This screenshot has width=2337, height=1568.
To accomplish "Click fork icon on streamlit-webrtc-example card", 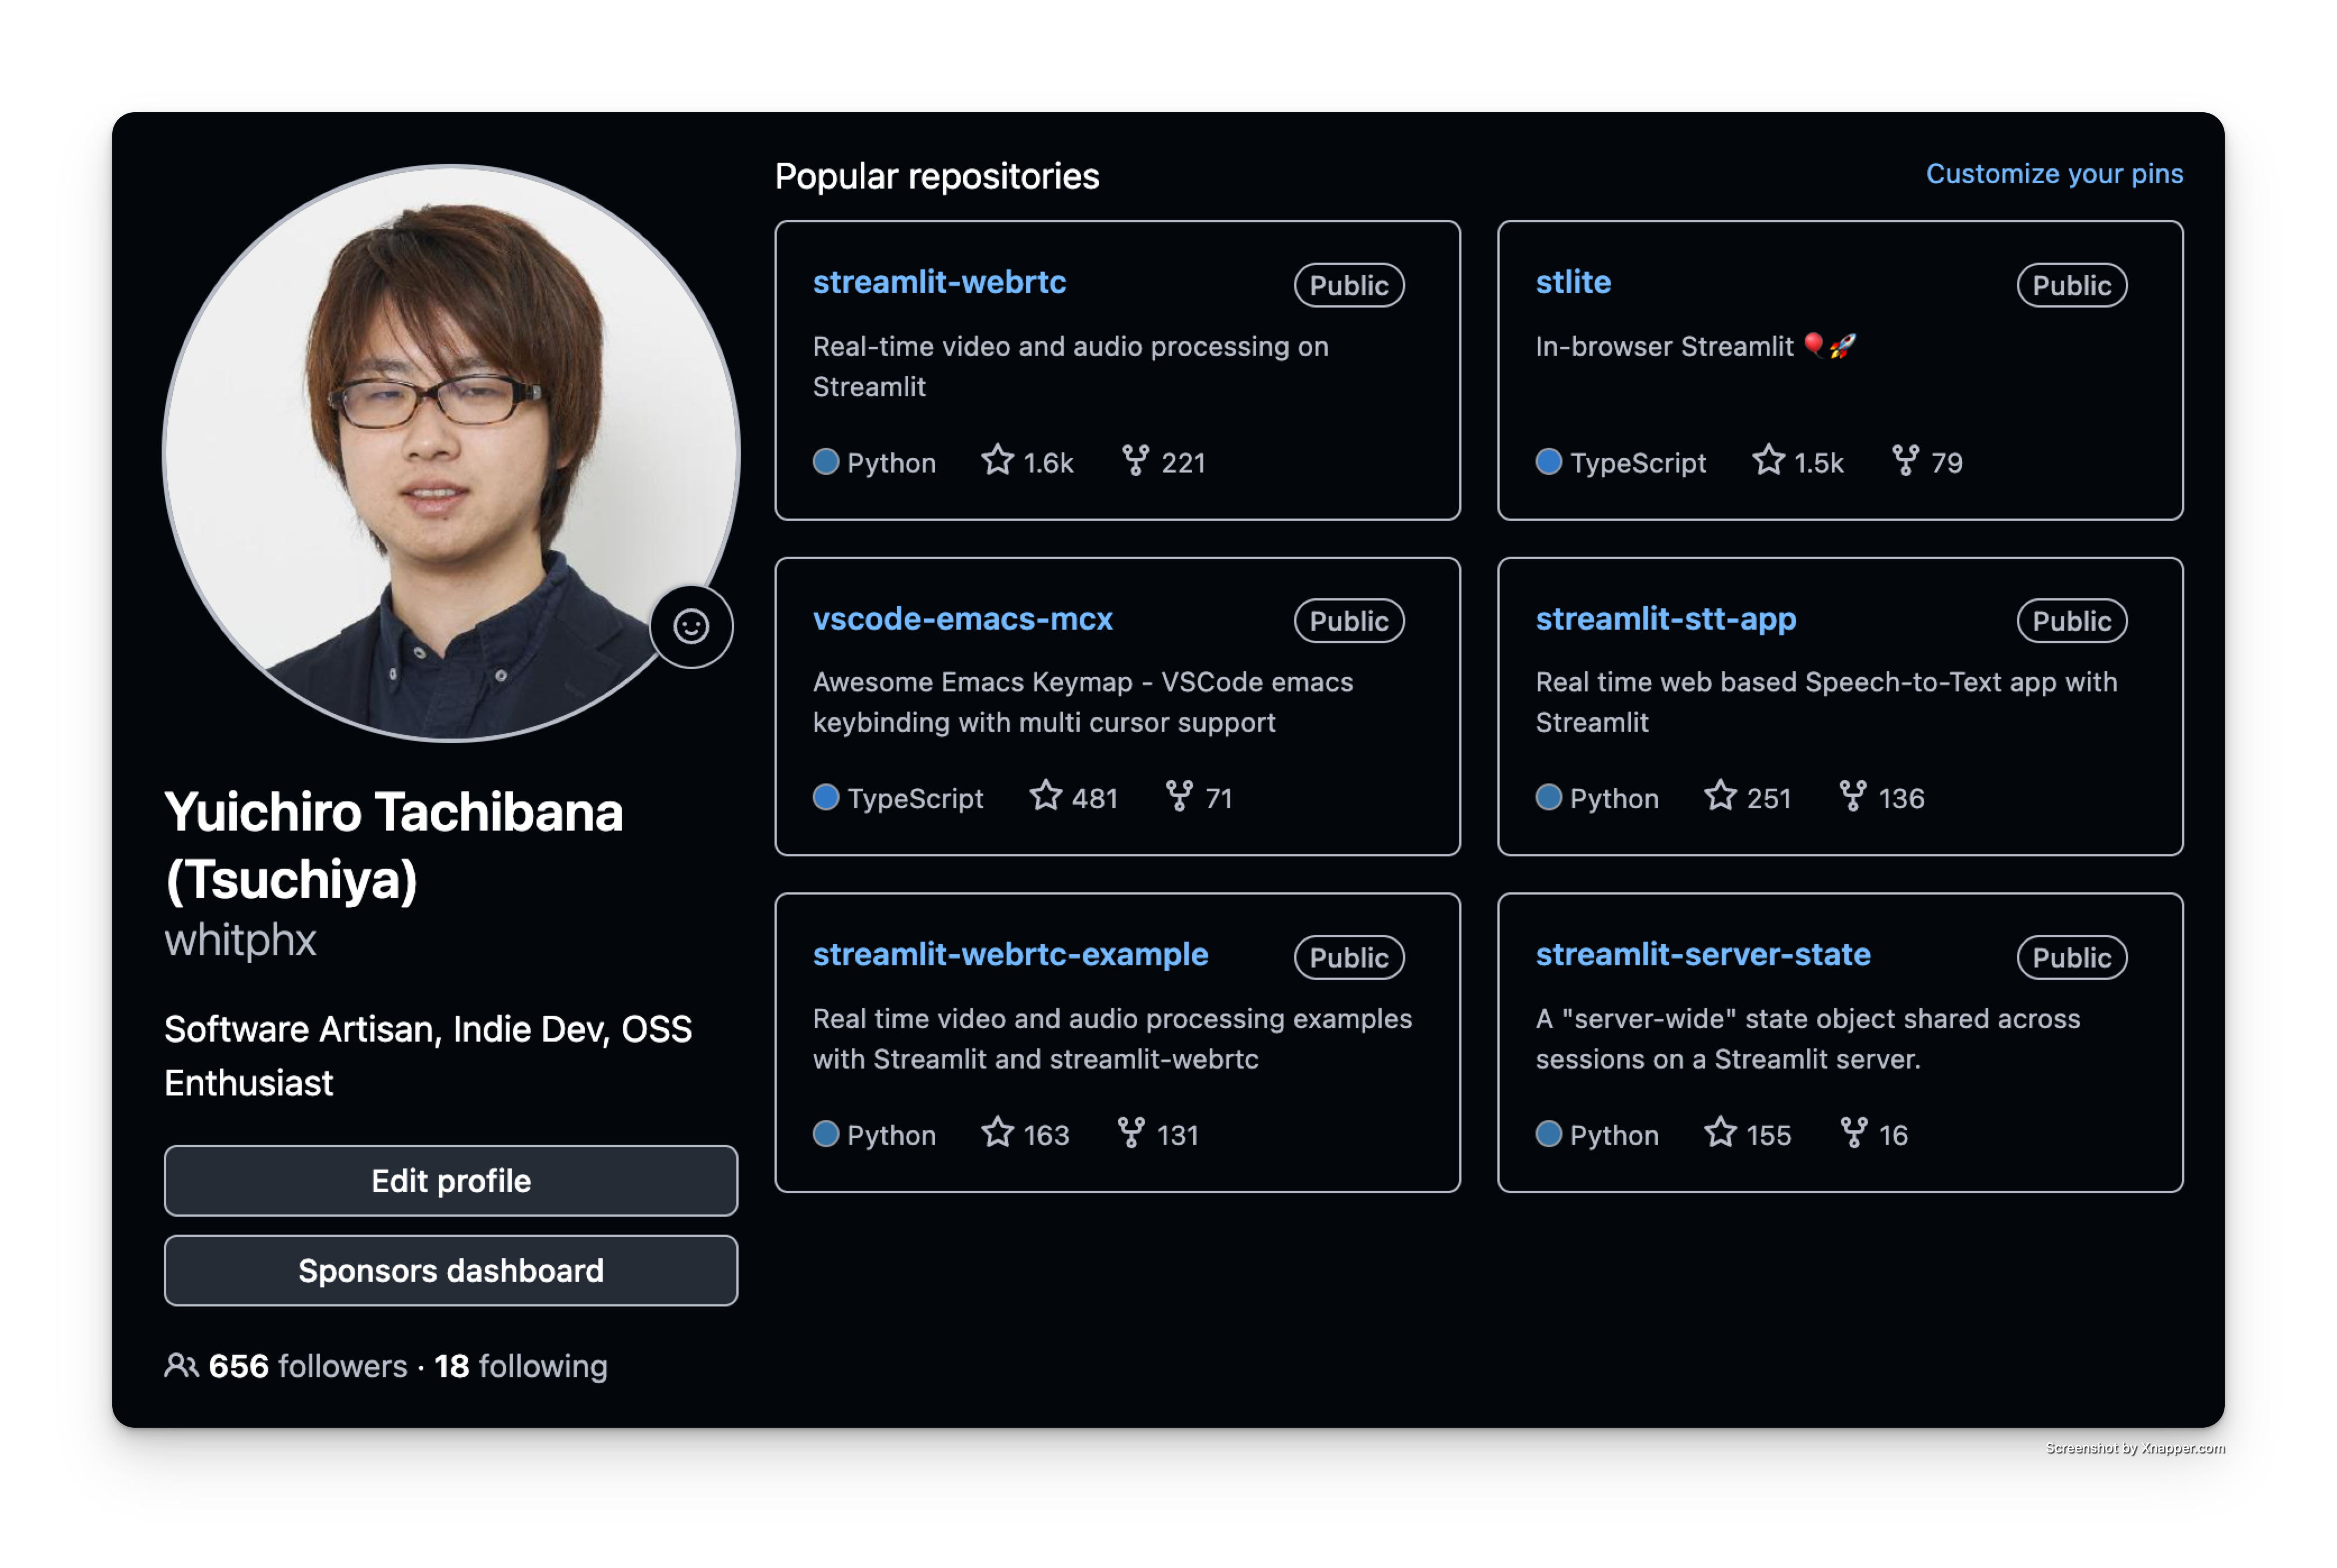I will click(1131, 1133).
